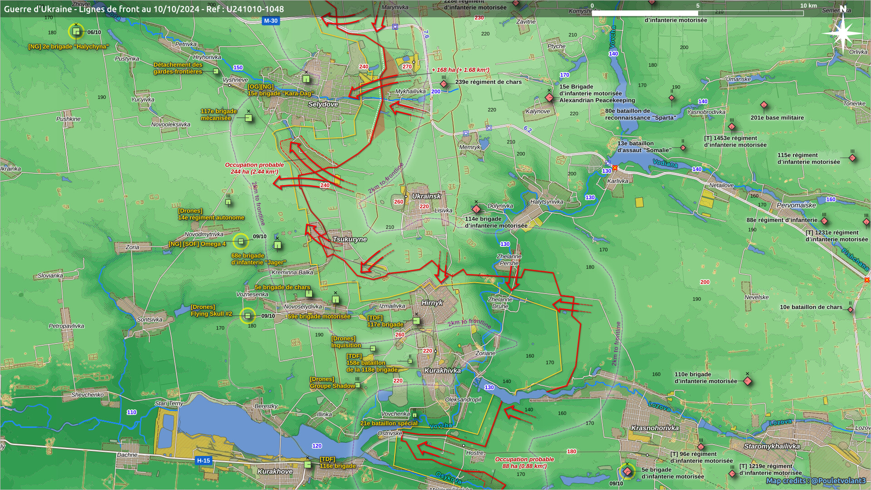Image resolution: width=871 pixels, height=490 pixels.
Task: Click the Map credits @Pouletvolant3 text
Action: (x=816, y=481)
